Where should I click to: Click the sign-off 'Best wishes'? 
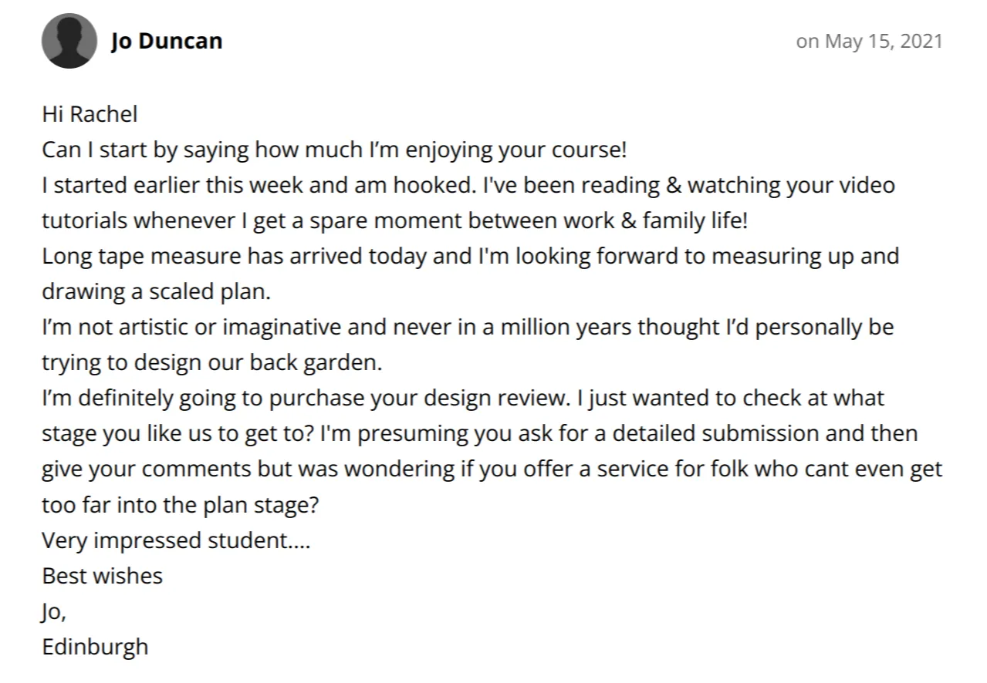tap(102, 575)
